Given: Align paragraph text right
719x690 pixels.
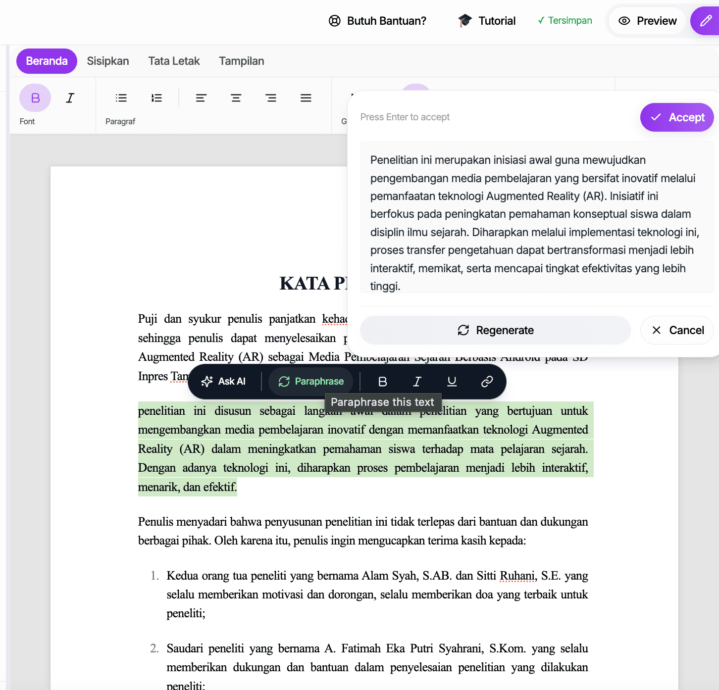Looking at the screenshot, I should tap(271, 98).
